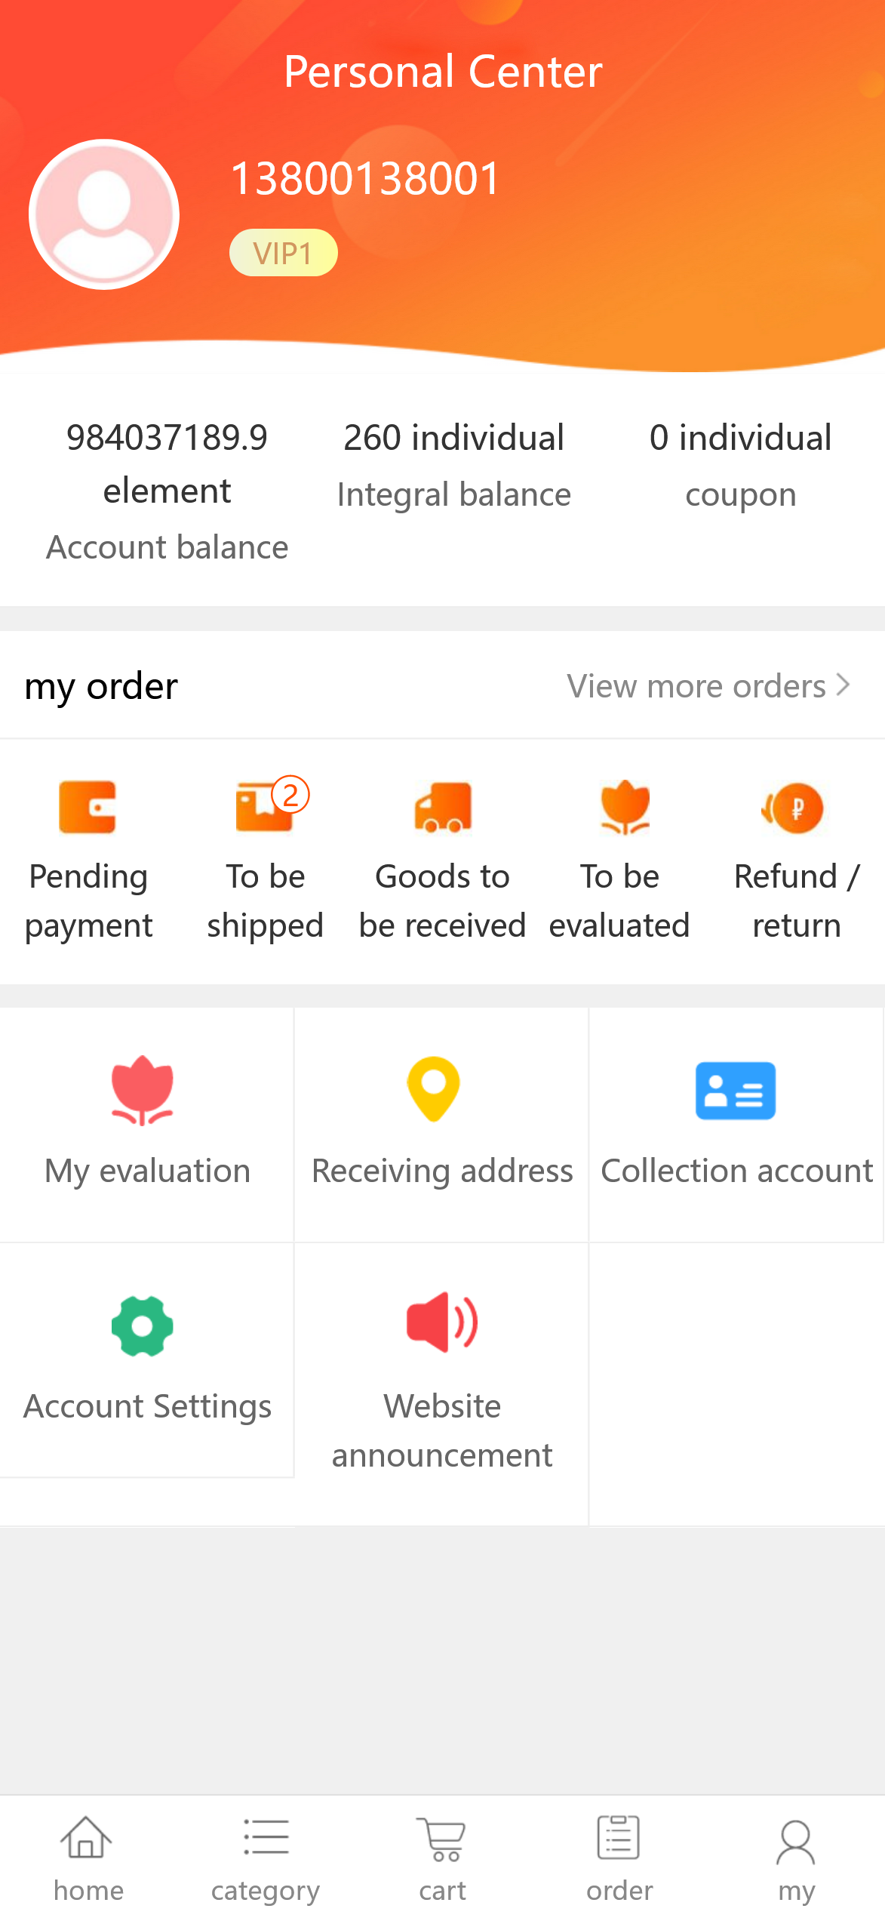Open My evaluation flower icon
885x1918 pixels.
coord(143,1090)
